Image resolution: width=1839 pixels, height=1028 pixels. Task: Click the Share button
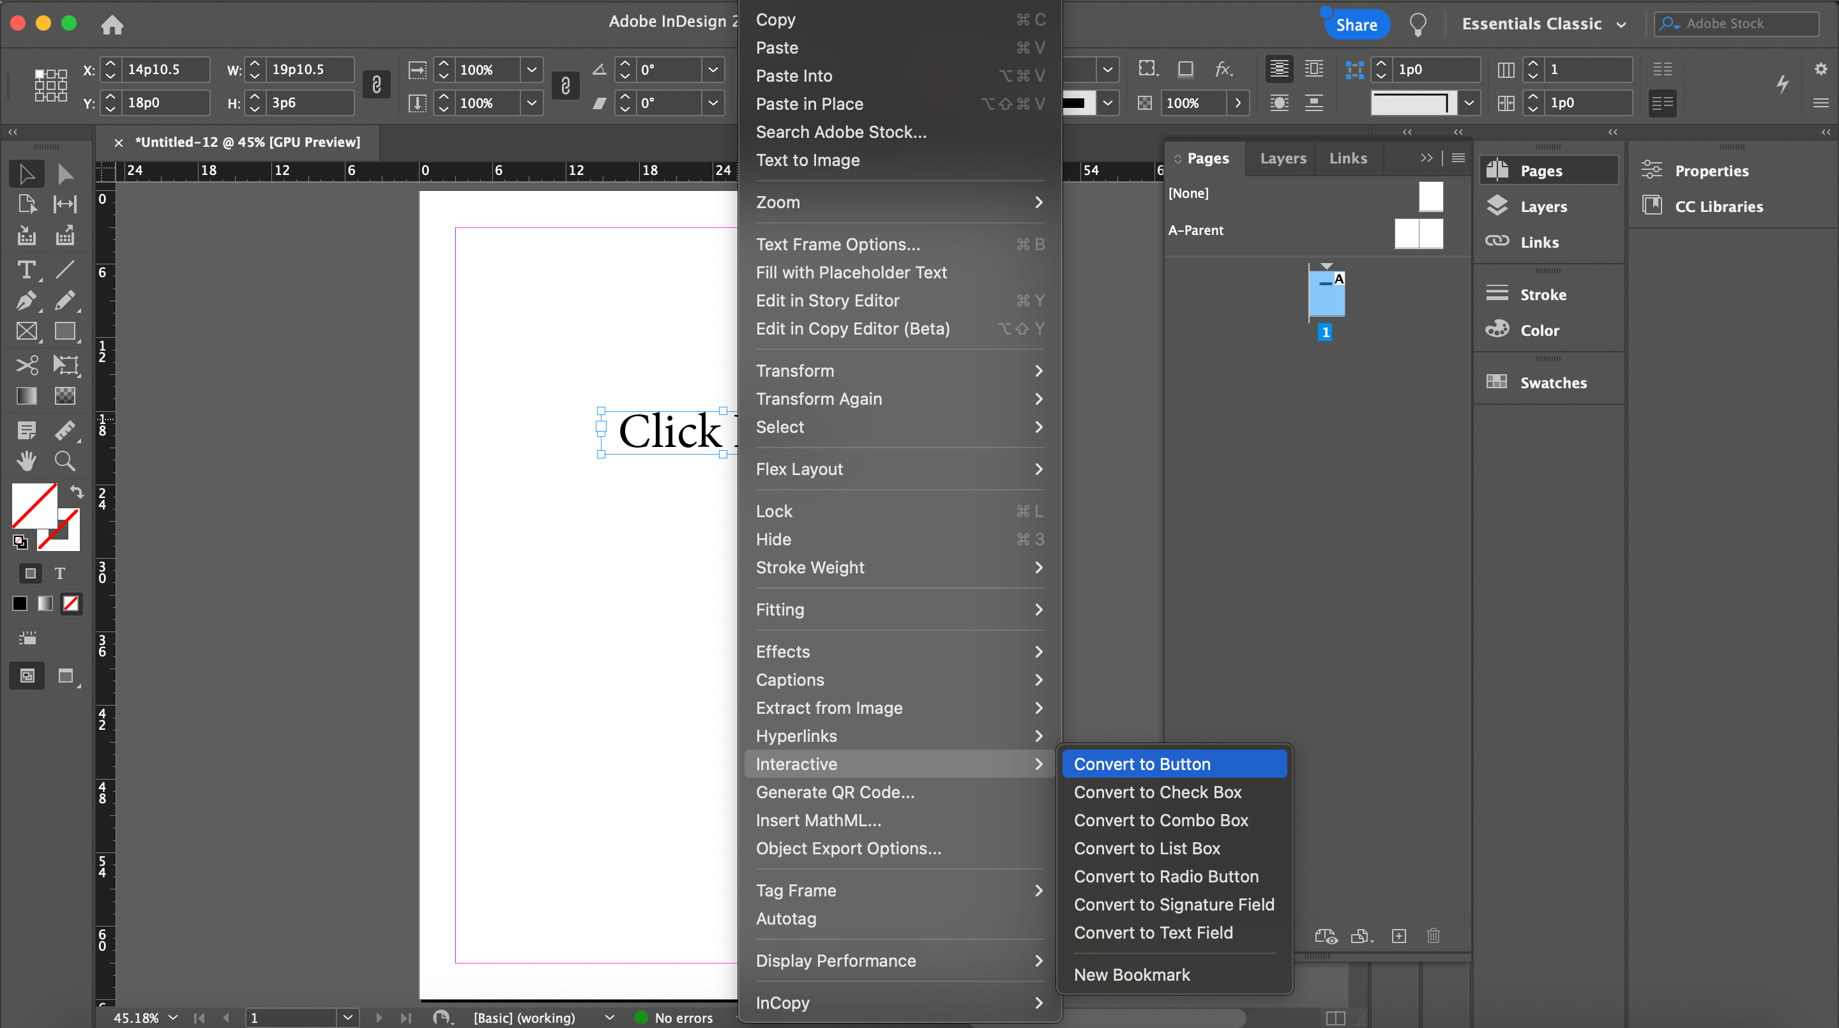point(1356,24)
